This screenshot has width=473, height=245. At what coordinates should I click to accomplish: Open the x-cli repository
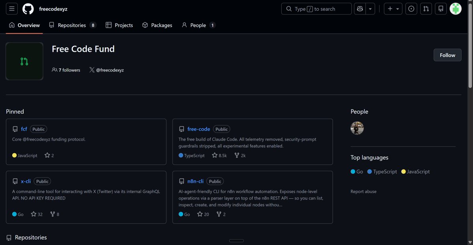[26, 181]
